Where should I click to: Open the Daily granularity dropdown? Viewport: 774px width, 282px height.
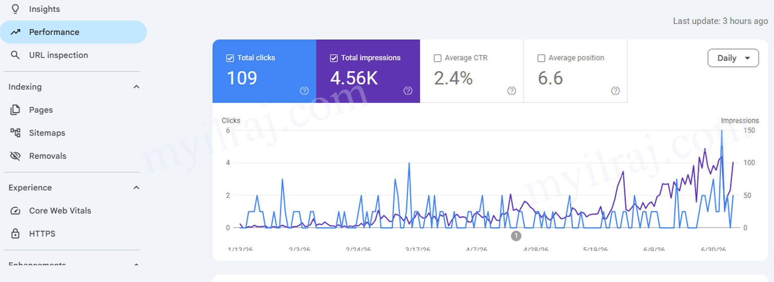click(x=733, y=58)
